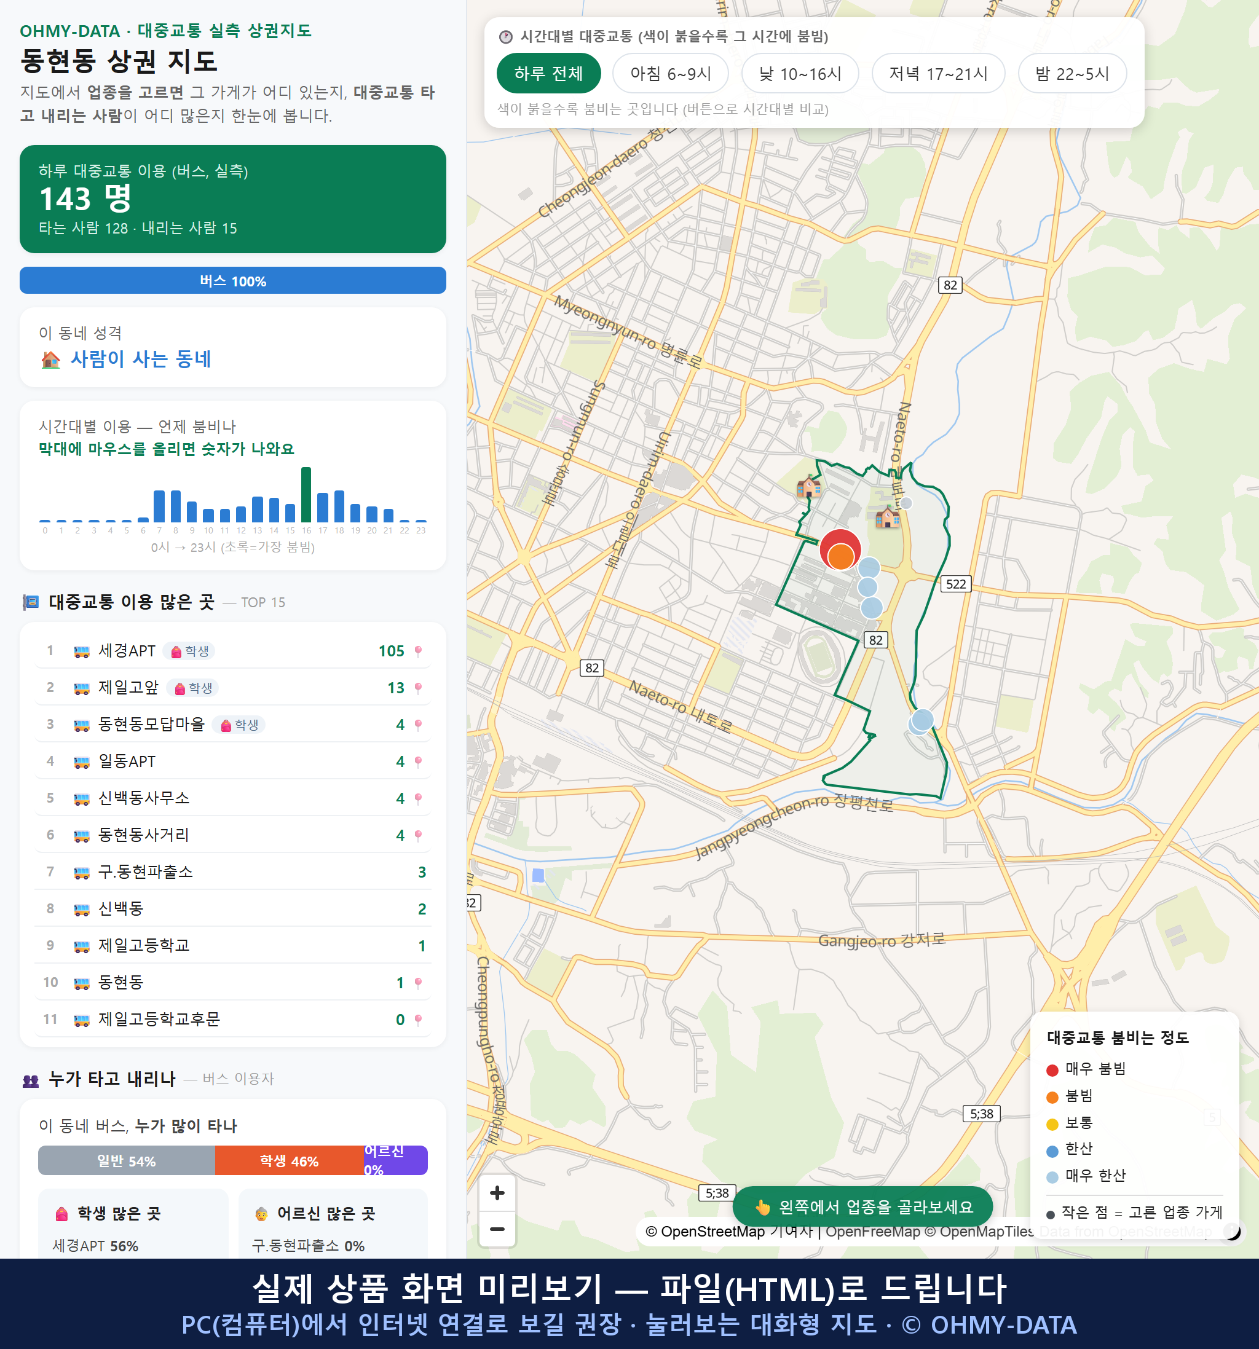
Task: Click the location pin on 동현동 row
Action: pyautogui.click(x=418, y=983)
